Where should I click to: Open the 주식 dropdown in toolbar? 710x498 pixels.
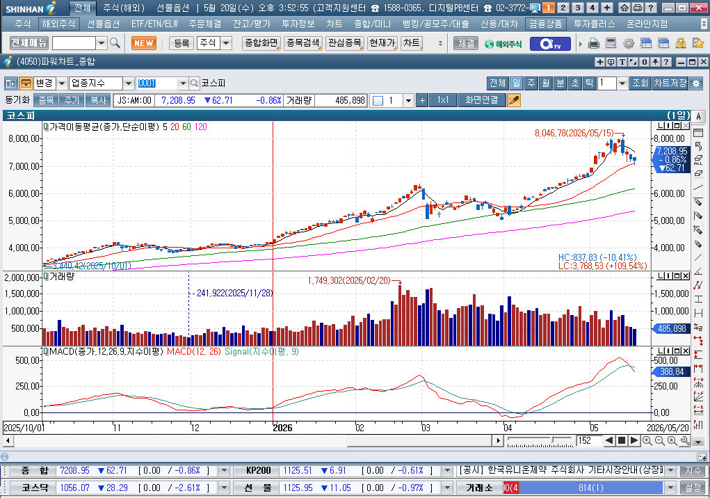coord(226,43)
